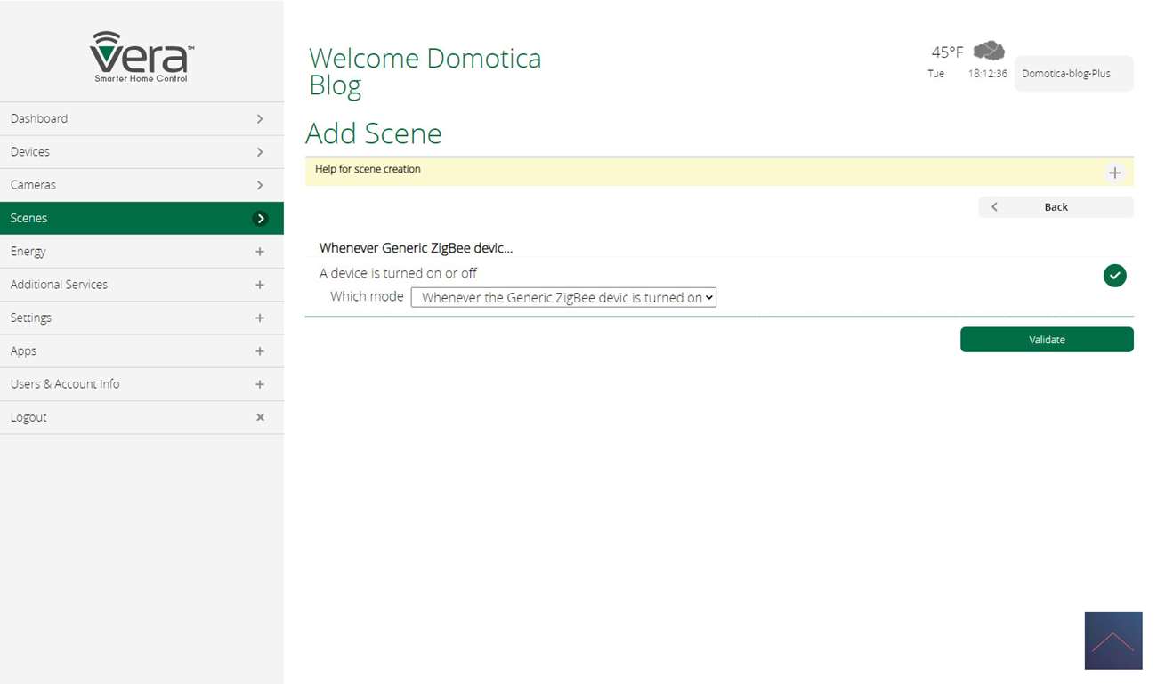Expand the Help for scene creation panel
Viewport: 1157px width, 684px height.
coord(1114,173)
